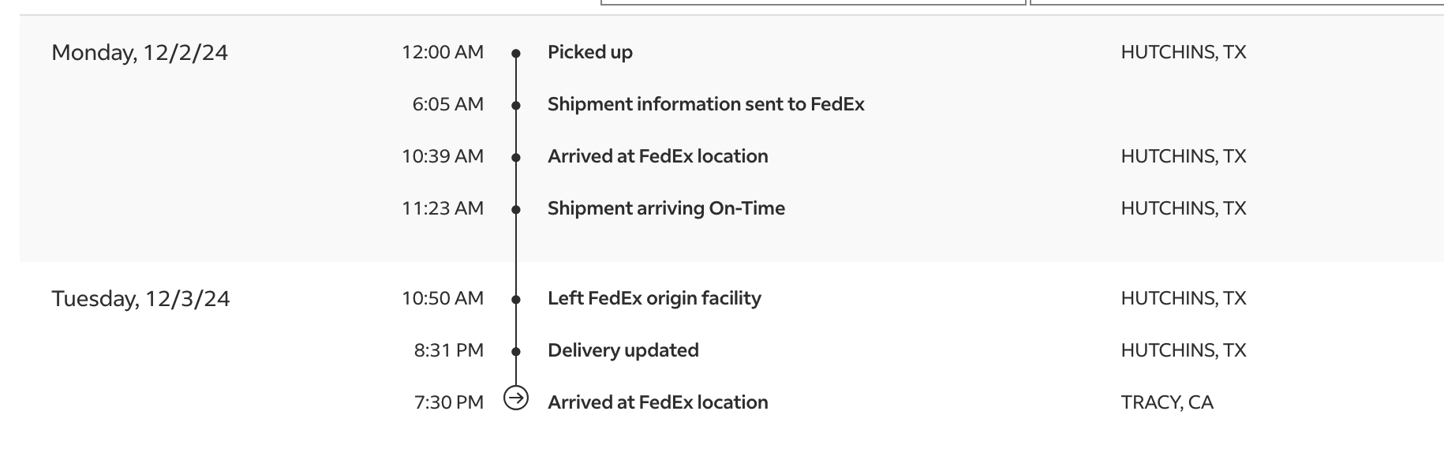
Task: Click the 8:31 PM Delivery updated dot
Action: point(516,352)
